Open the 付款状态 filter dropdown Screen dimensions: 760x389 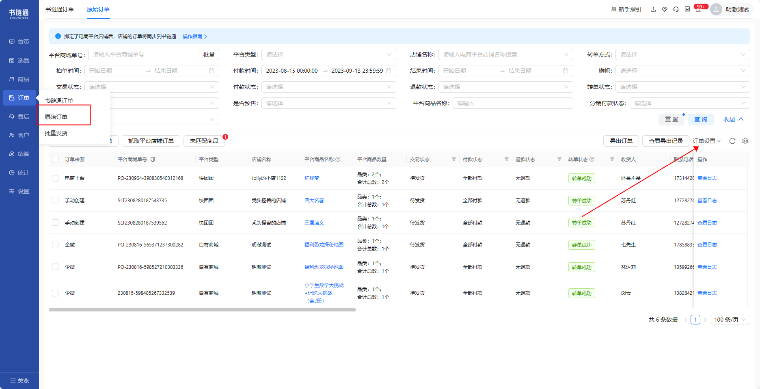[329, 87]
